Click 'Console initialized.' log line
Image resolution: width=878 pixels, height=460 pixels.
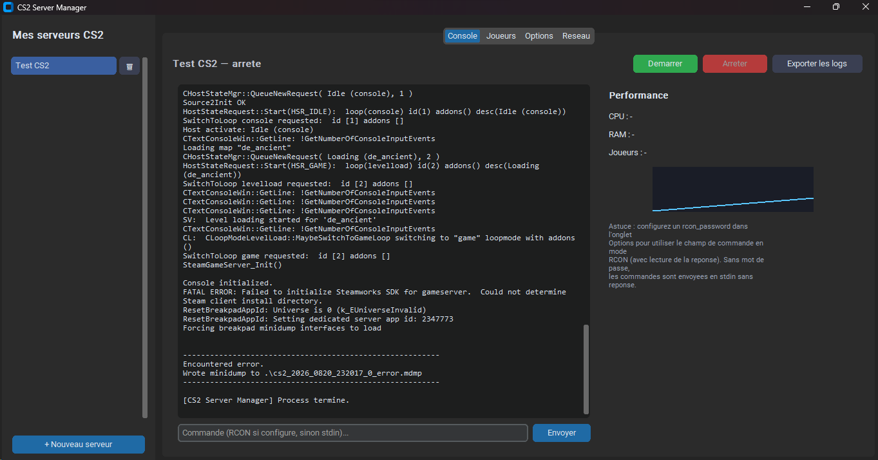(x=228, y=283)
